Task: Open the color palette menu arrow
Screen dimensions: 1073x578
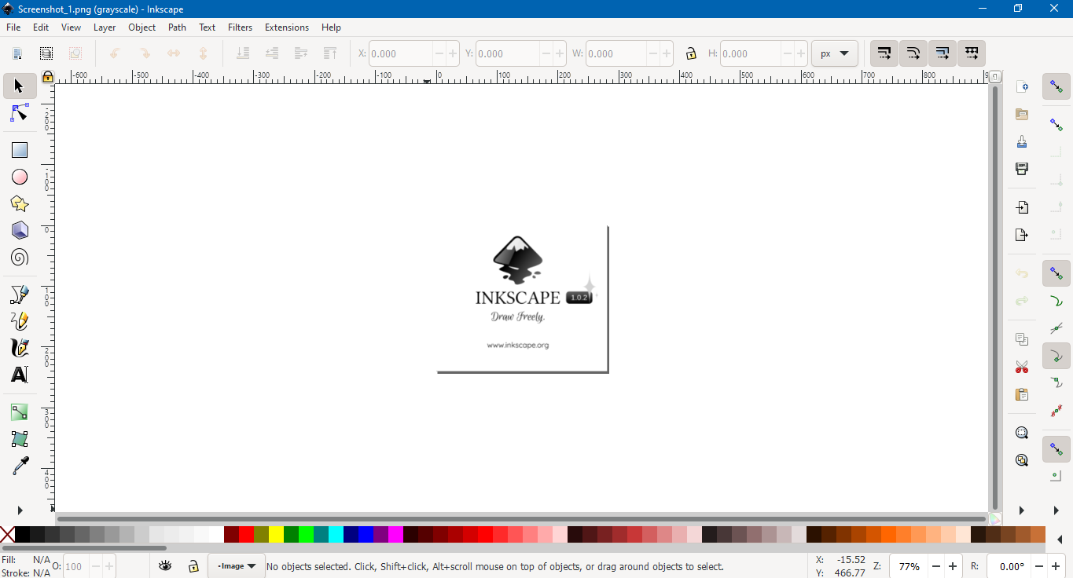Action: pyautogui.click(x=1060, y=540)
